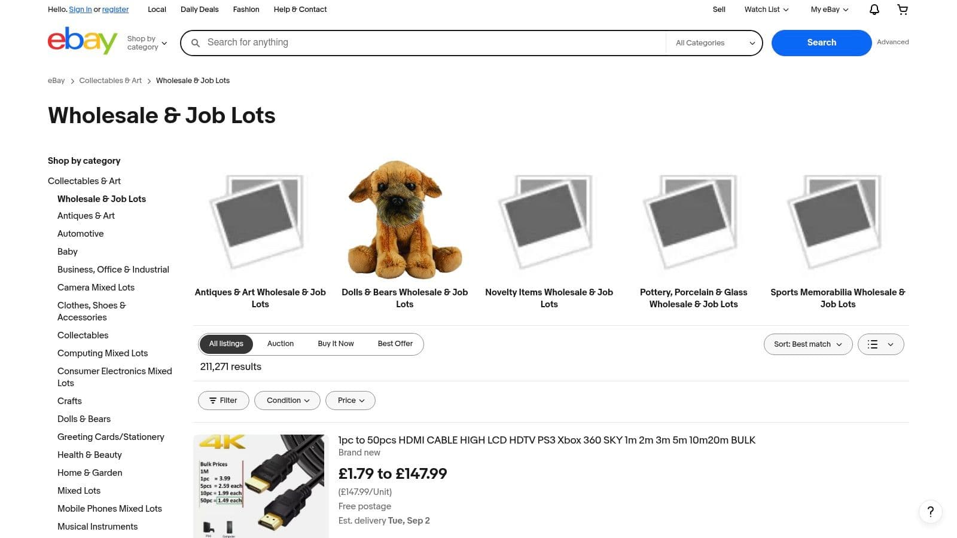Open the Price filter dropdown
This screenshot has height=538, width=957.
351,401
